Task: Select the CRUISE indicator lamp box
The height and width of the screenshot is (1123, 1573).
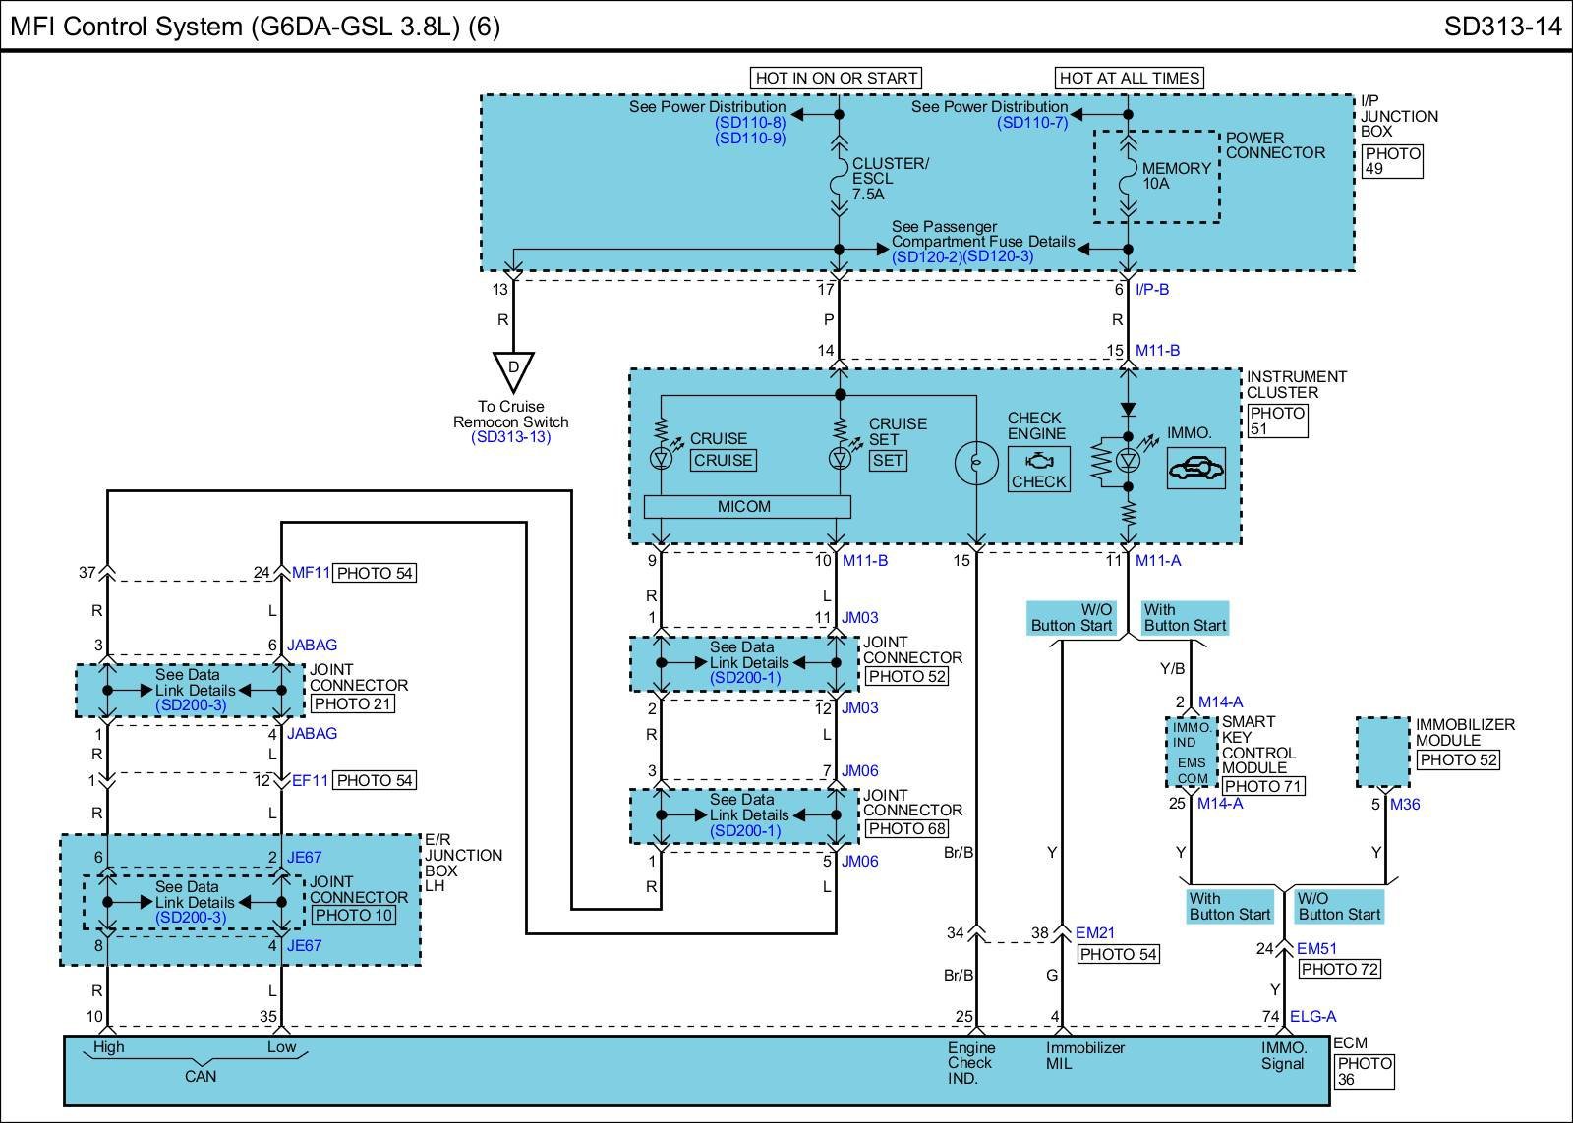Action: coord(723,460)
